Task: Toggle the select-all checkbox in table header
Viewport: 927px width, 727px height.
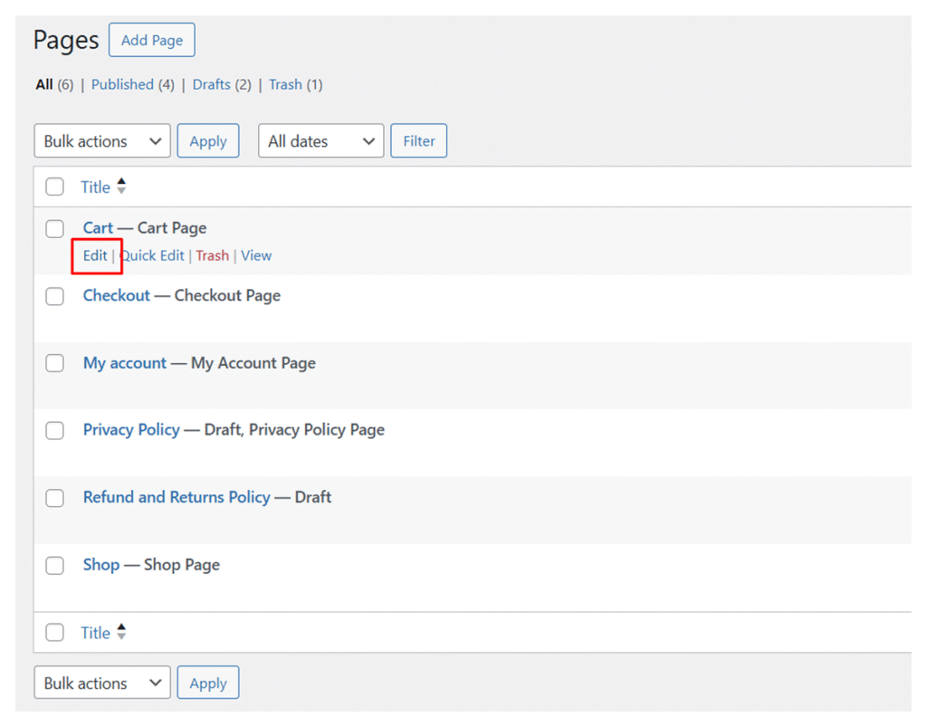Action: coord(55,187)
